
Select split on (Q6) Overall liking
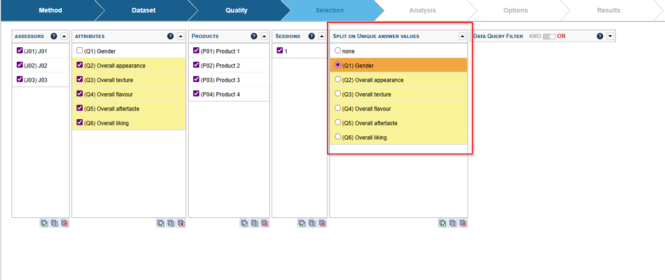[x=338, y=137]
